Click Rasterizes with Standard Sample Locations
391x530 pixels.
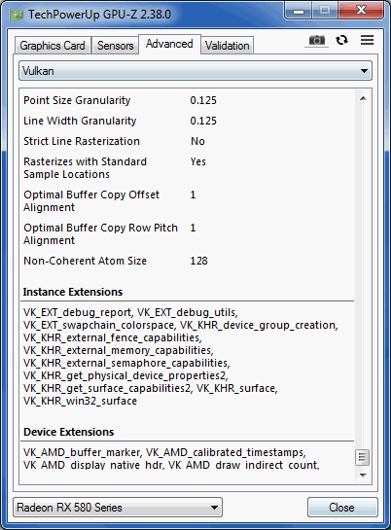(85, 168)
